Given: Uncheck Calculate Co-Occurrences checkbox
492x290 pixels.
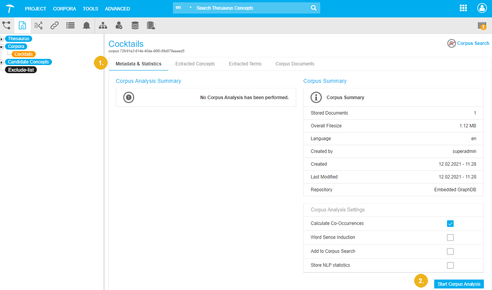Looking at the screenshot, I should point(450,223).
